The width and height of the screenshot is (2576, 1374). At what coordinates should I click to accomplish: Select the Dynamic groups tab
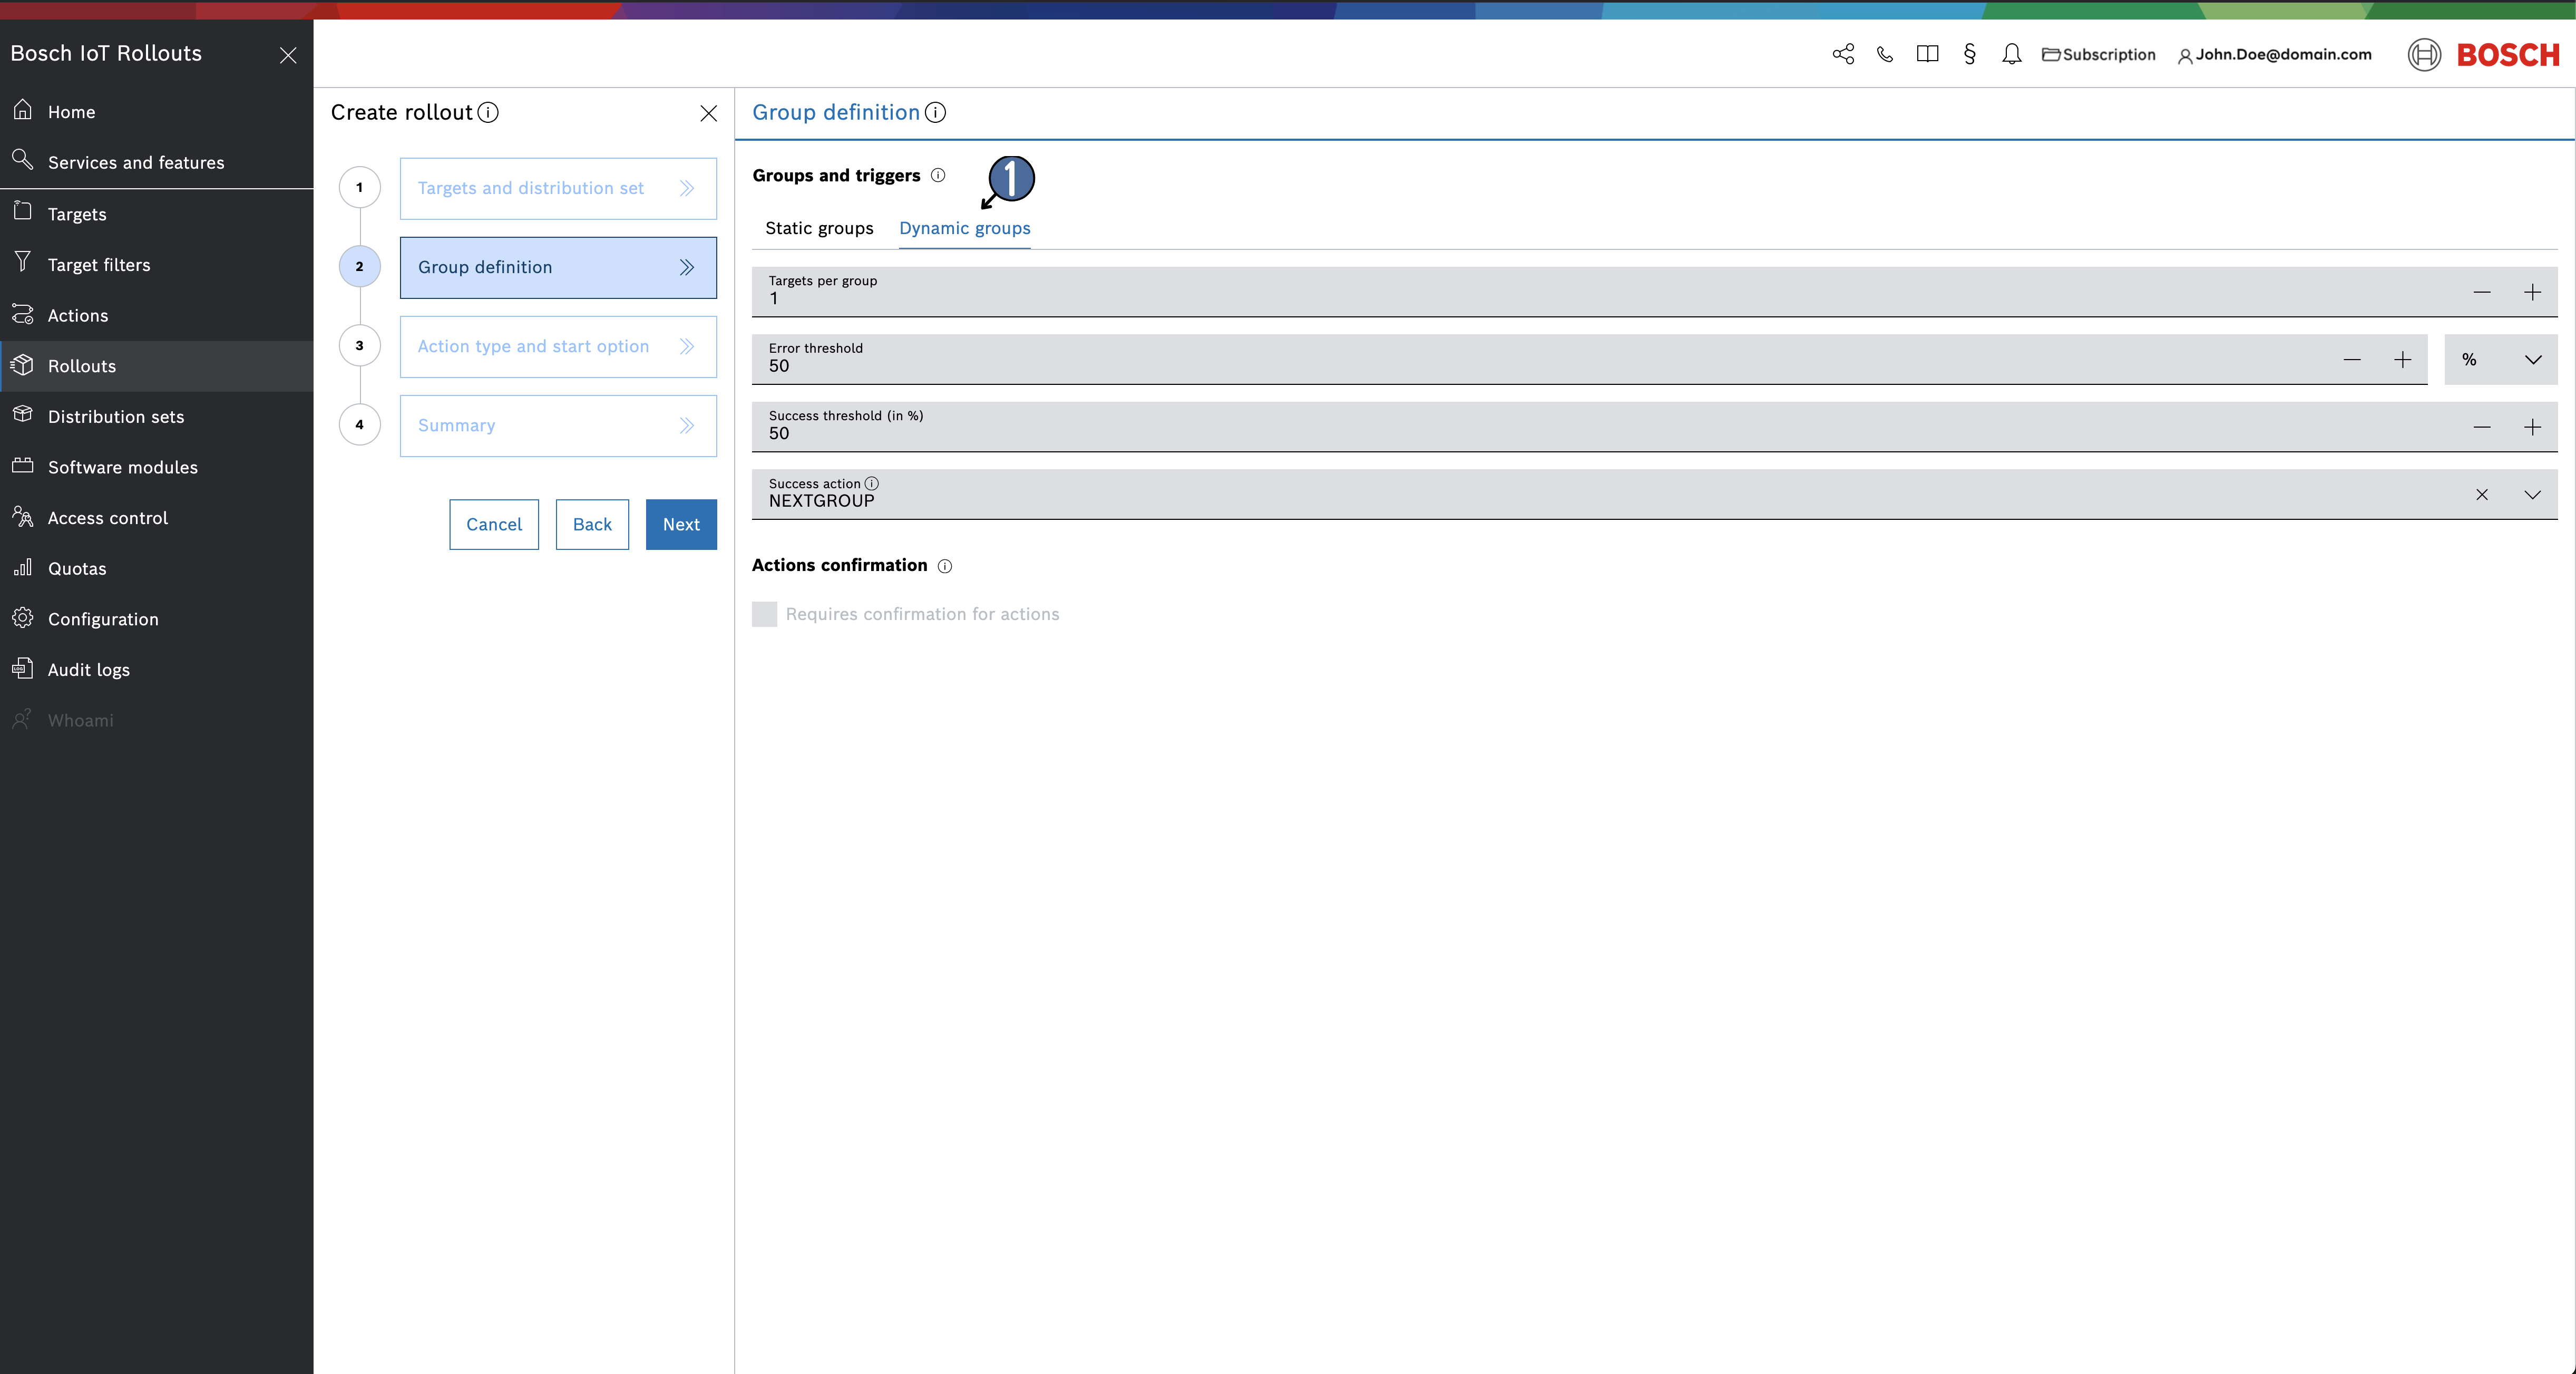coord(964,228)
